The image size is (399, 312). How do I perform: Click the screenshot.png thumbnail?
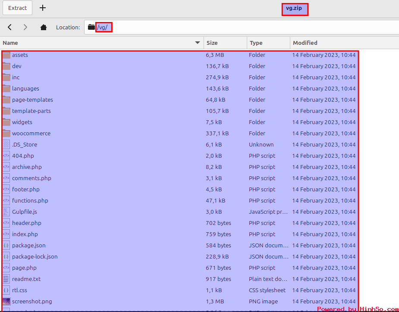pos(6,301)
